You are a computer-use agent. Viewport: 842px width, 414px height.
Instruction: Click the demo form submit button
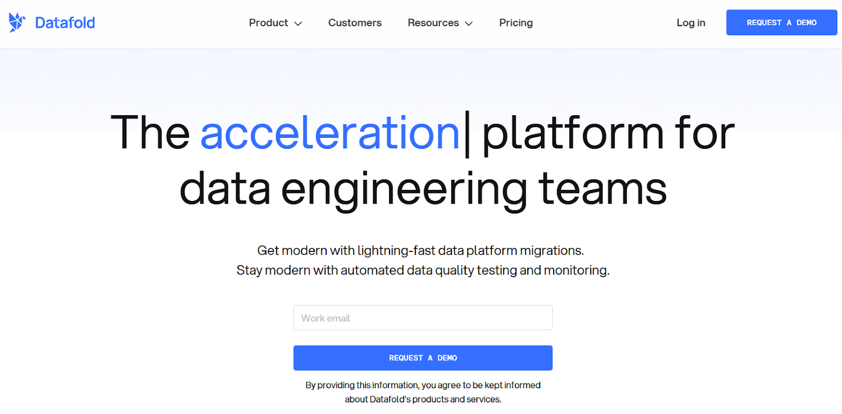coord(423,358)
